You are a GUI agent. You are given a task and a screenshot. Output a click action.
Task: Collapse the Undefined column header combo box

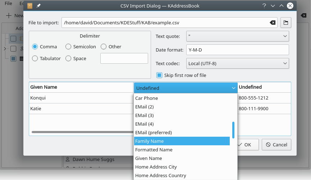pyautogui.click(x=186, y=88)
